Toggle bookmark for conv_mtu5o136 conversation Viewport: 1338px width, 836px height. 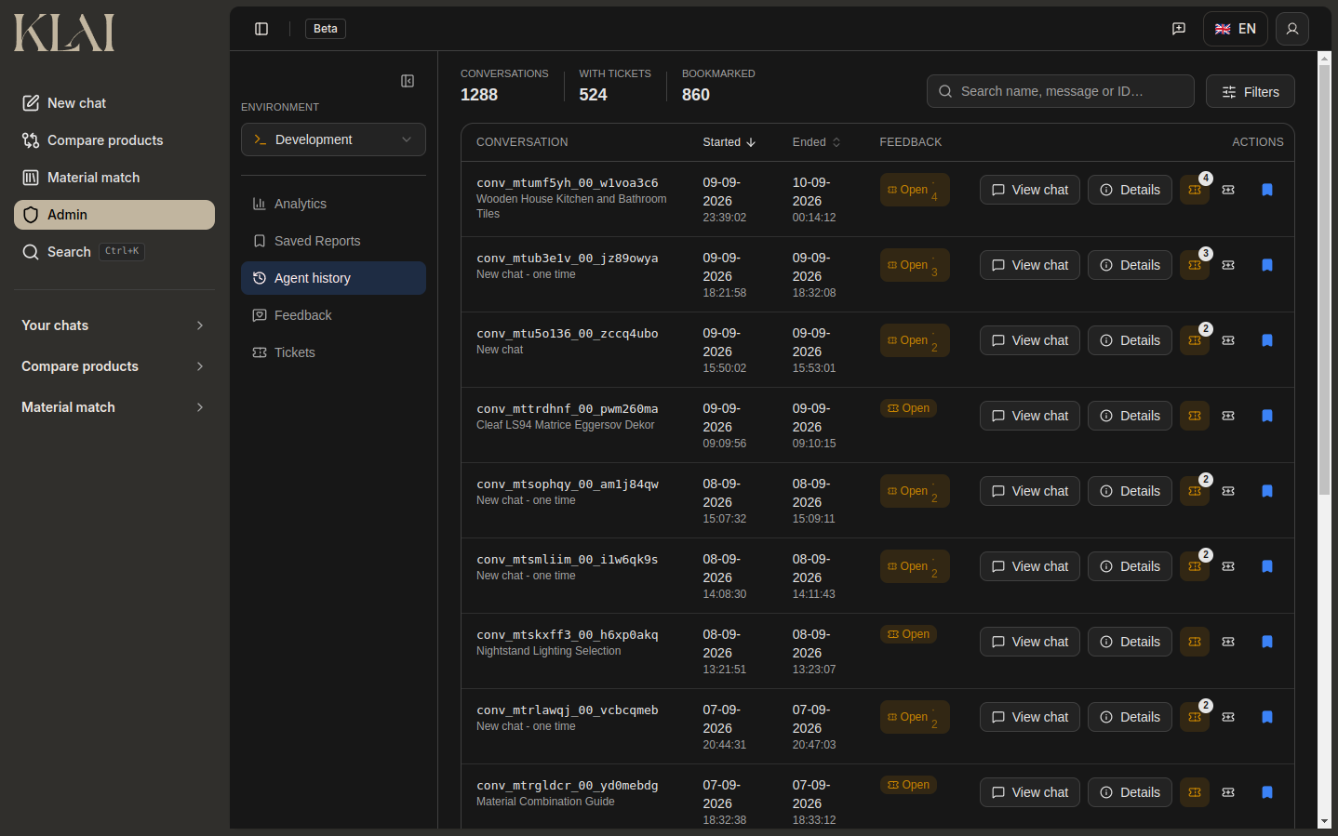point(1267,340)
